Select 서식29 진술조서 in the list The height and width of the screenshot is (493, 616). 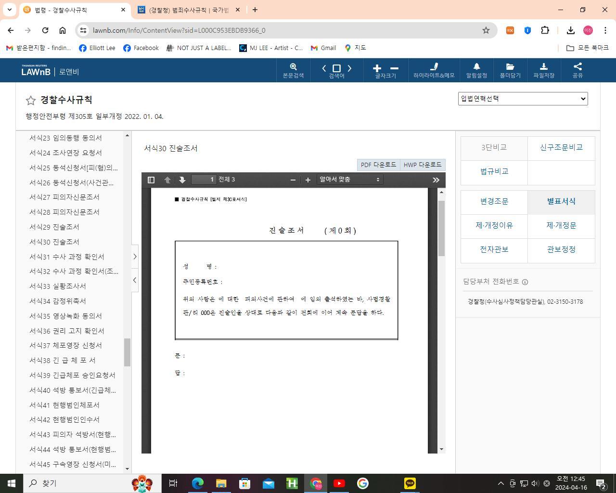coord(54,227)
